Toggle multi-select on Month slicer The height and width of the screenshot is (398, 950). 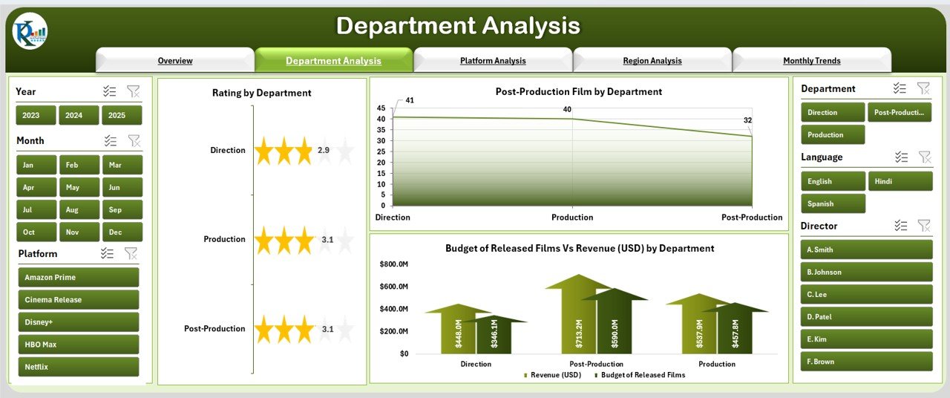(110, 140)
